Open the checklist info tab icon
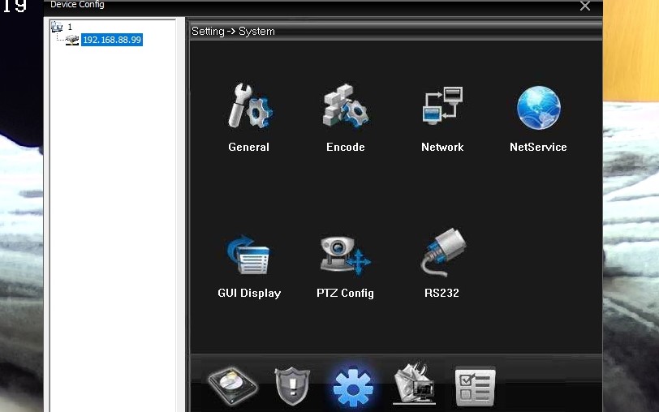659x412 pixels. tap(475, 386)
